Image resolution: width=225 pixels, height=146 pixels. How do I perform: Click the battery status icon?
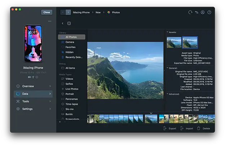tap(30, 77)
